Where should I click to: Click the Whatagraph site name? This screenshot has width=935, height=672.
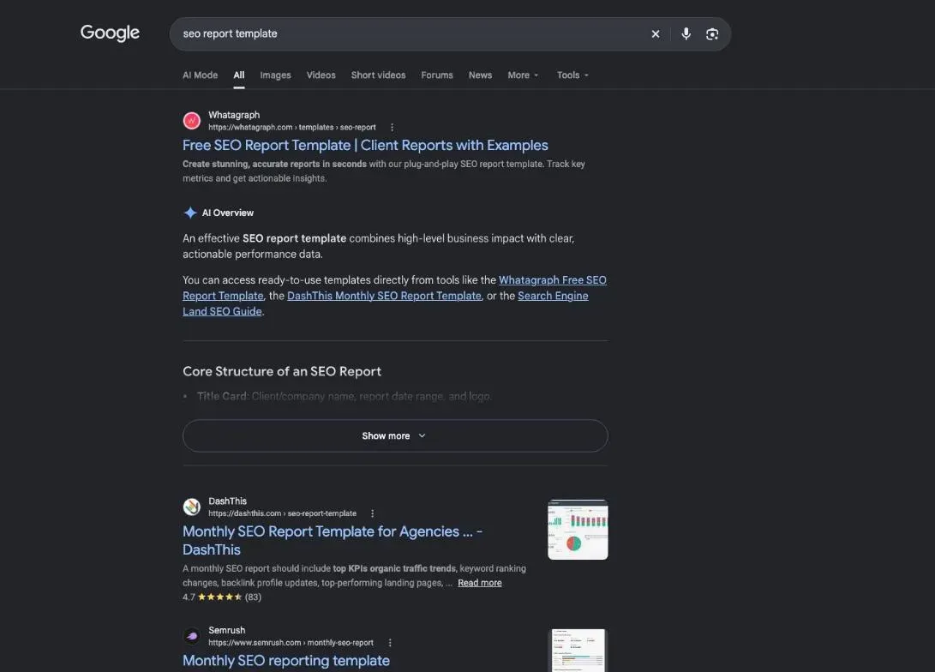(234, 115)
